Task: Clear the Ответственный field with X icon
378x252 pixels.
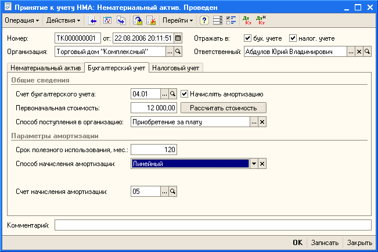Action: click(x=359, y=52)
